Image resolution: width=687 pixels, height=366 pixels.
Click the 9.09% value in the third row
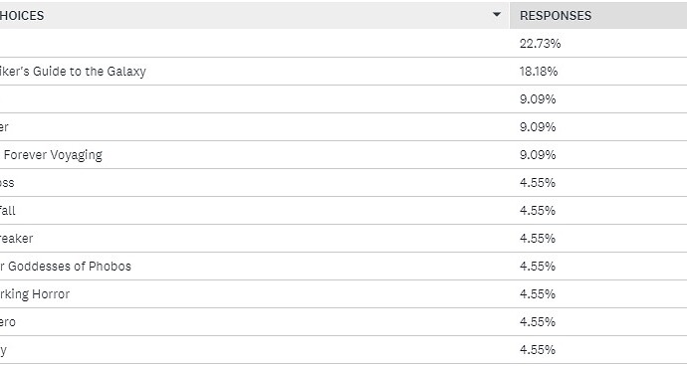point(538,98)
